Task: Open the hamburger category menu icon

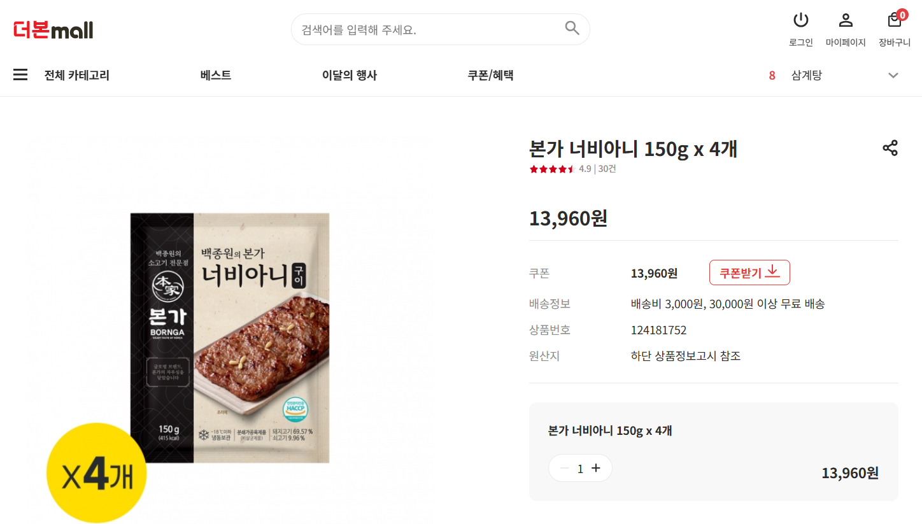Action: click(20, 75)
